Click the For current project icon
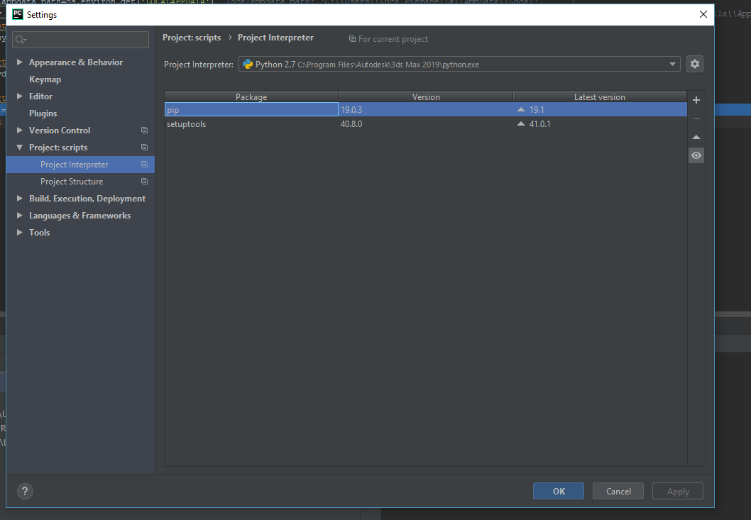 click(352, 39)
